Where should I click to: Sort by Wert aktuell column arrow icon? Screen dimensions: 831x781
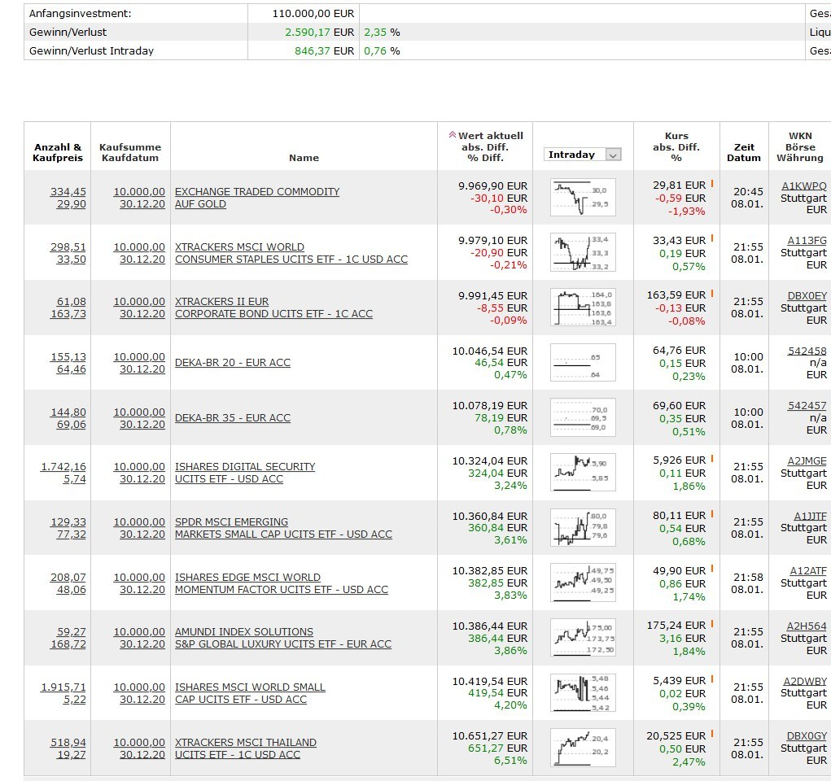[452, 134]
